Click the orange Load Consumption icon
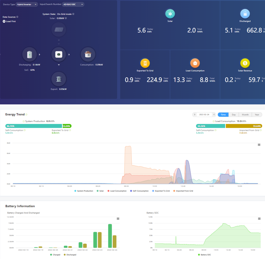 click(x=195, y=63)
